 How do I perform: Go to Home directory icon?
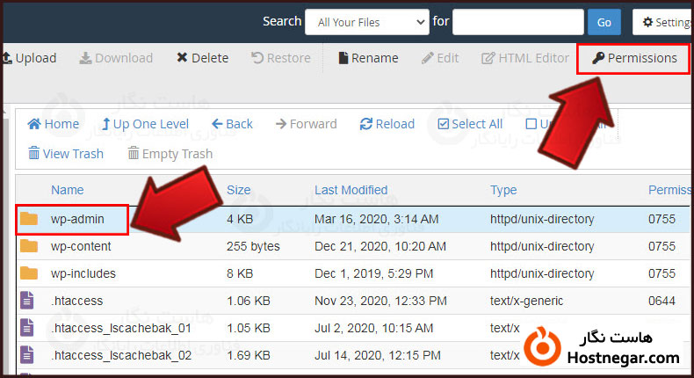(34, 124)
